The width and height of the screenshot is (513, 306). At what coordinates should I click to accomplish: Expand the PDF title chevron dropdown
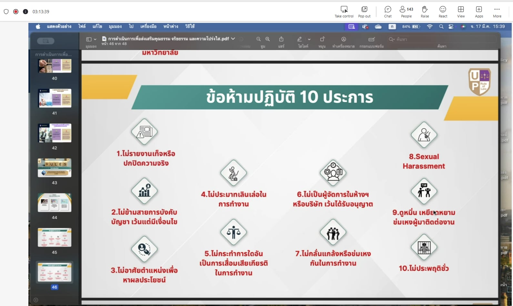point(233,39)
